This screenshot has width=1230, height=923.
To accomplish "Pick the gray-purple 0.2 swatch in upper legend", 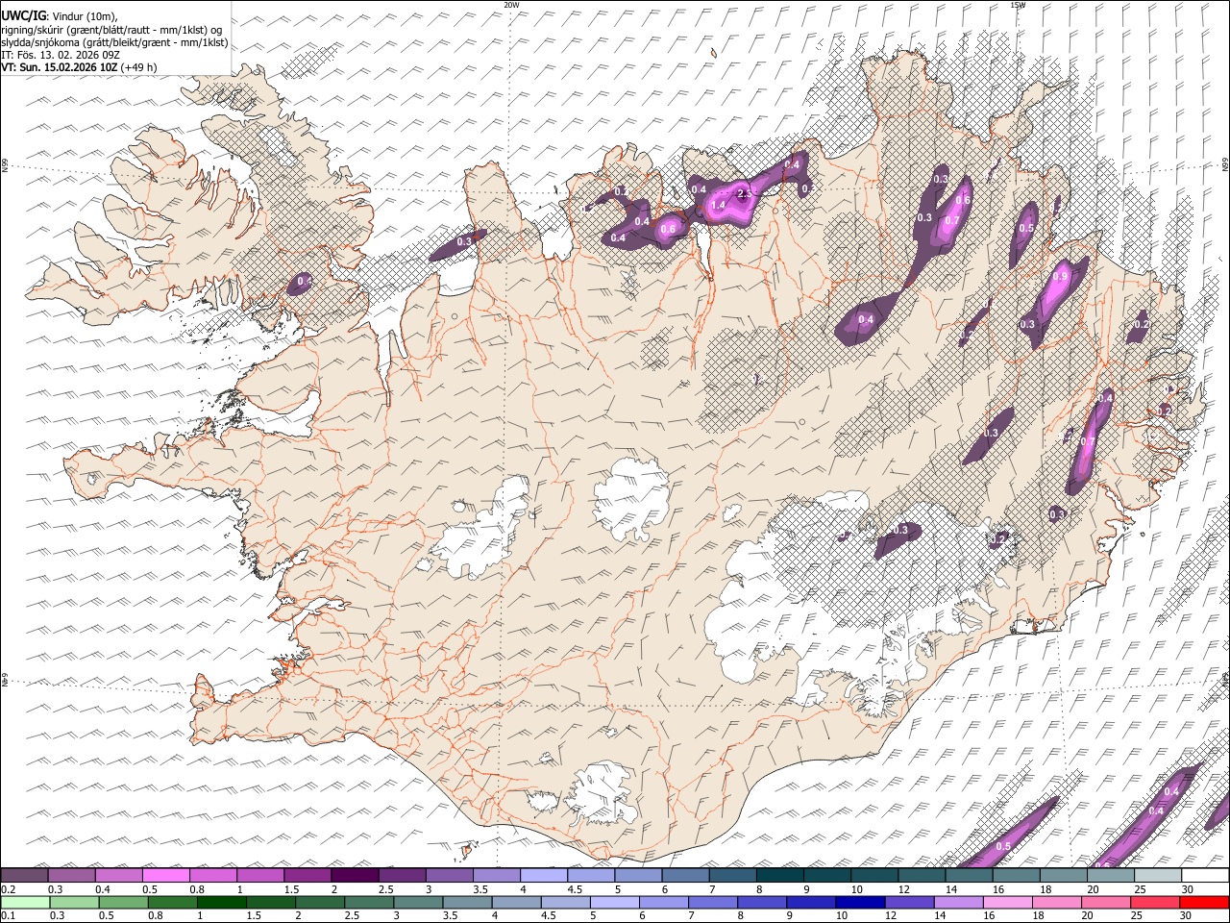I will point(24,876).
